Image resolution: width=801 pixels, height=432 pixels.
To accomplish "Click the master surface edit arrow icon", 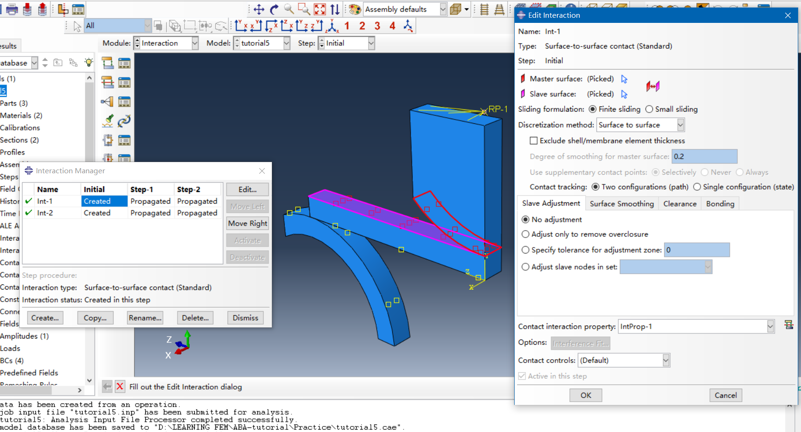I will point(624,78).
